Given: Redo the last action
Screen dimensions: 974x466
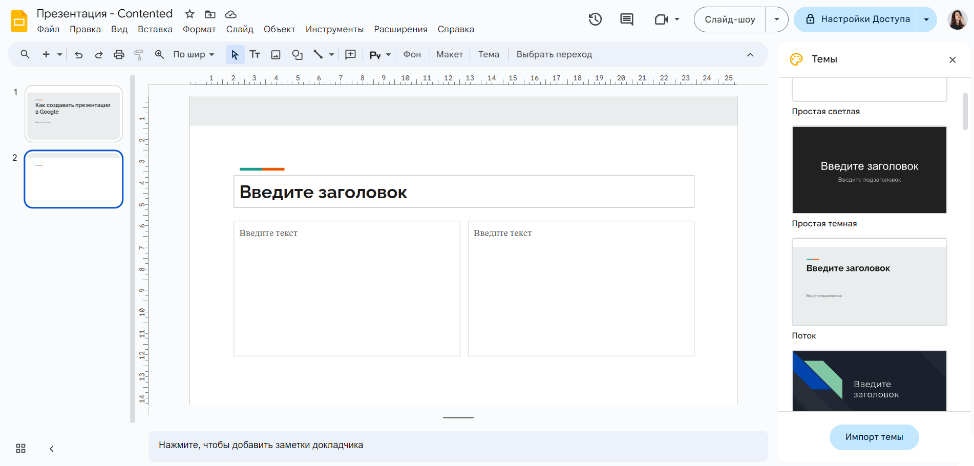Looking at the screenshot, I should click(x=99, y=54).
